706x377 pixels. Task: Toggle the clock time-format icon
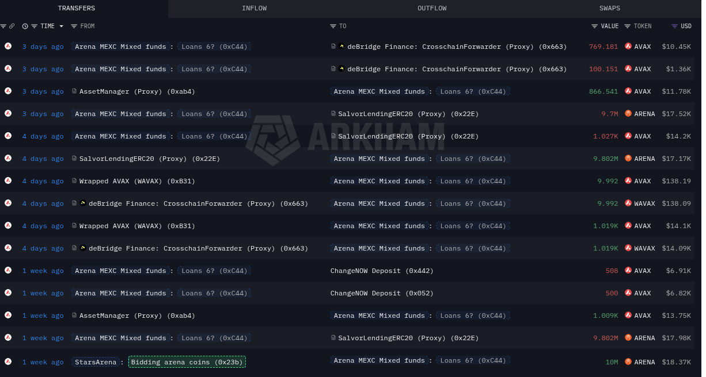[25, 26]
